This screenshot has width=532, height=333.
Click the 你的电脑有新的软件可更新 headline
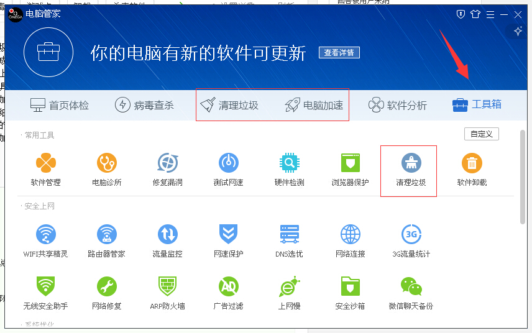point(198,53)
